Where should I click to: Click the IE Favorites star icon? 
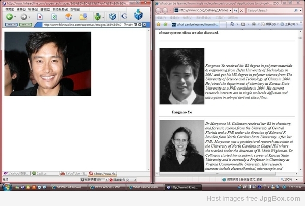click(x=159, y=24)
